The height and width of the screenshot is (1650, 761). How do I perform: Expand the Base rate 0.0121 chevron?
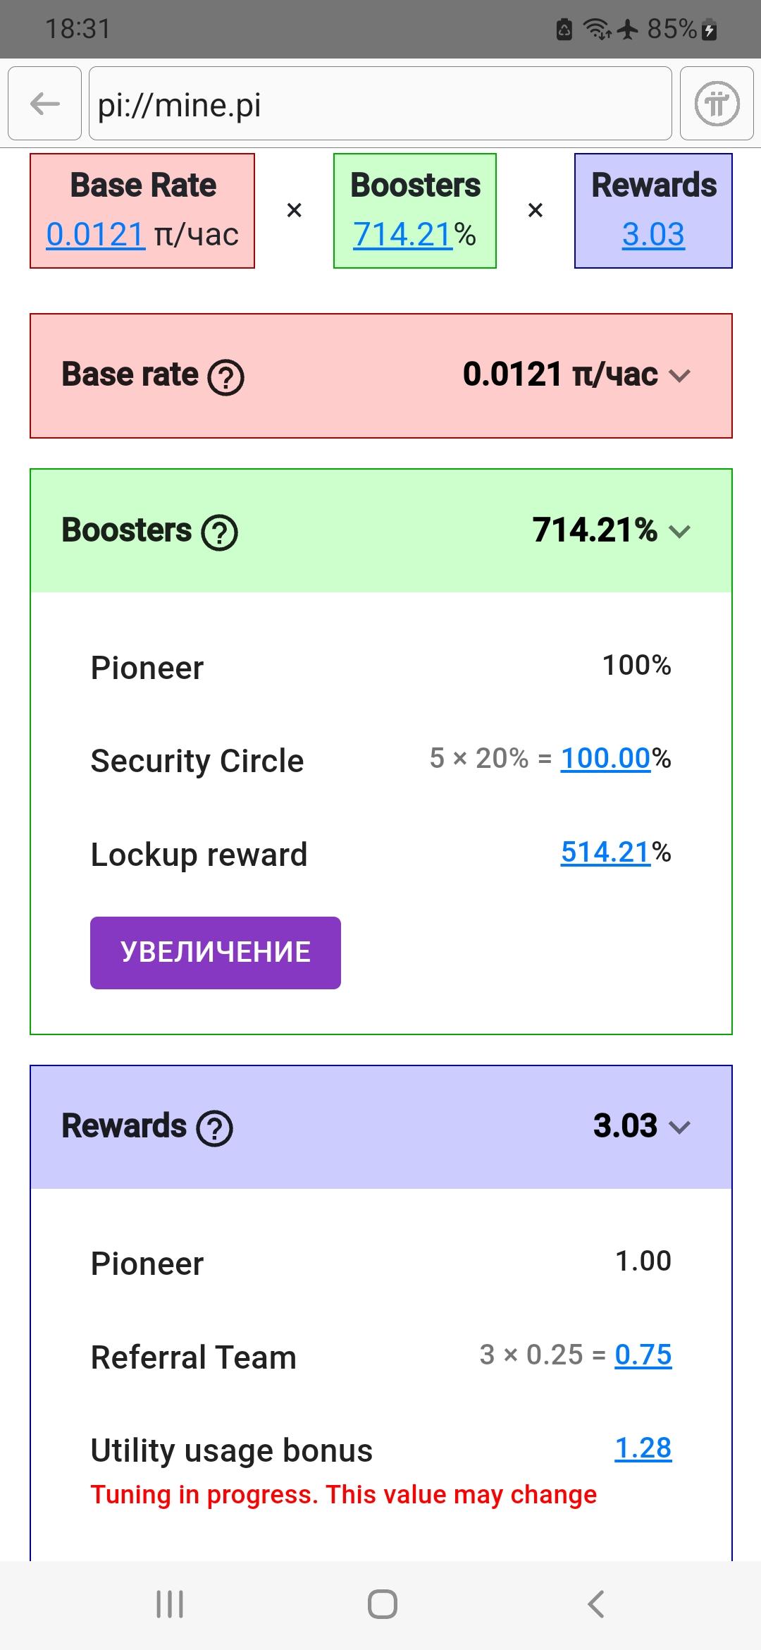pyautogui.click(x=679, y=376)
